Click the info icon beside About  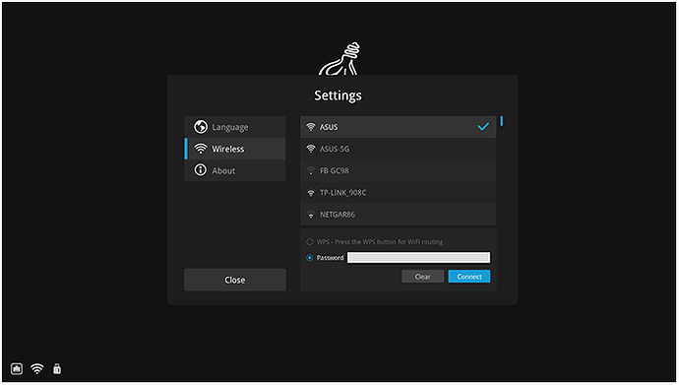[x=200, y=170]
